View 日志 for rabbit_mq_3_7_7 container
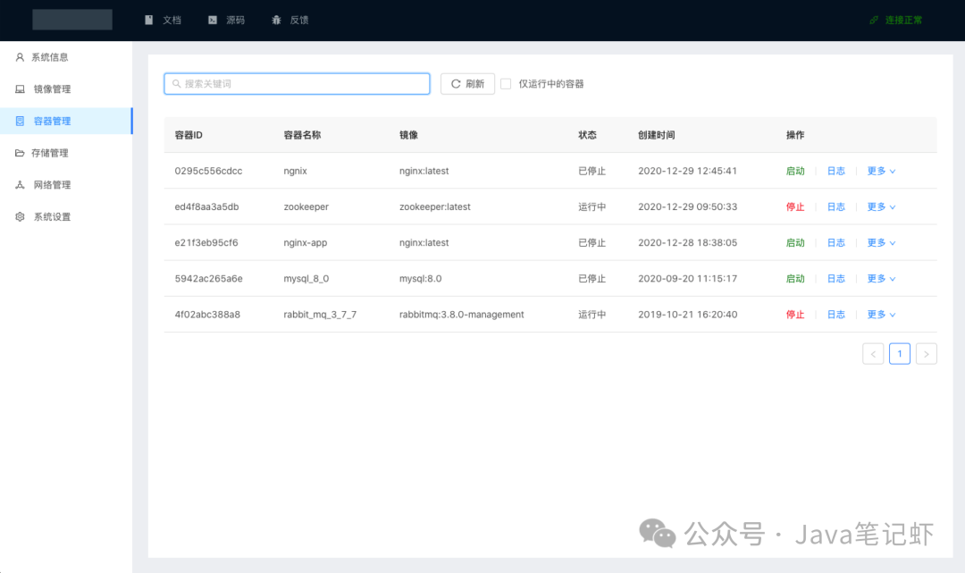965x573 pixels. click(835, 315)
